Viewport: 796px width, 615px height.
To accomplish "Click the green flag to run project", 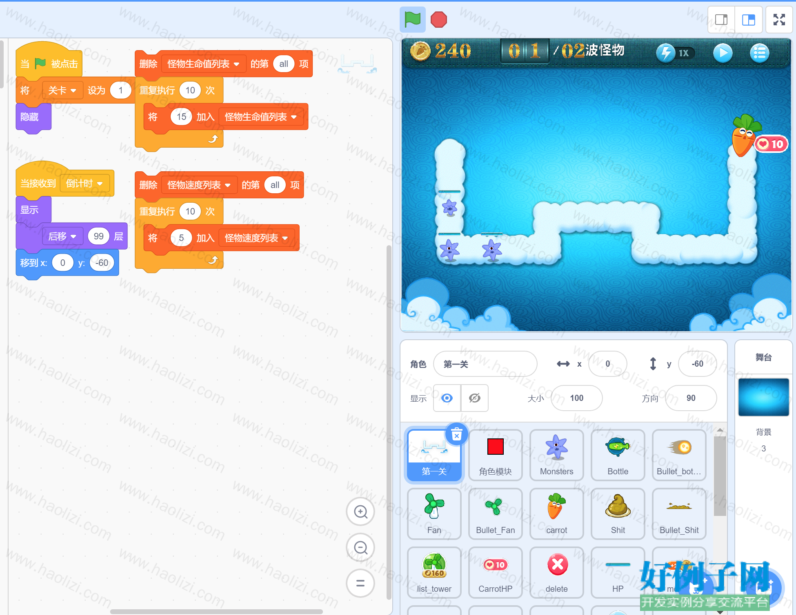I will [x=412, y=19].
